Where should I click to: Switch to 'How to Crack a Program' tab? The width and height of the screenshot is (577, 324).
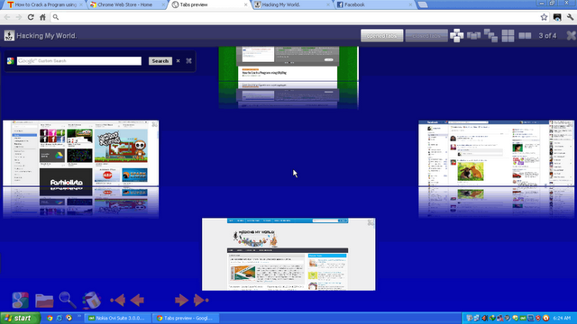(x=43, y=4)
